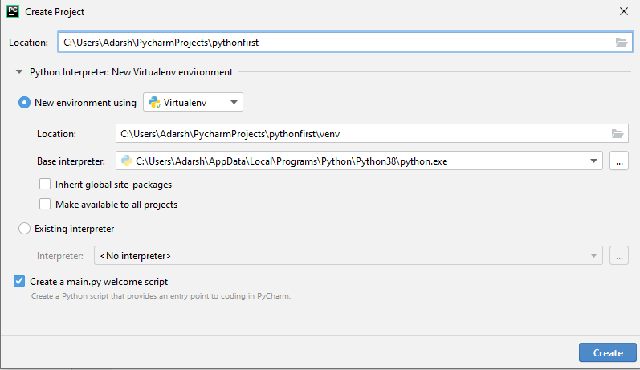Enable Inherit global site-packages checkbox
This screenshot has height=370, width=640.
pyautogui.click(x=45, y=184)
